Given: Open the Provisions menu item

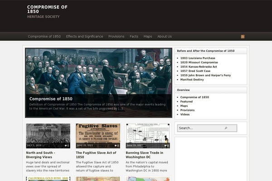Looking at the screenshot, I should [116, 36].
